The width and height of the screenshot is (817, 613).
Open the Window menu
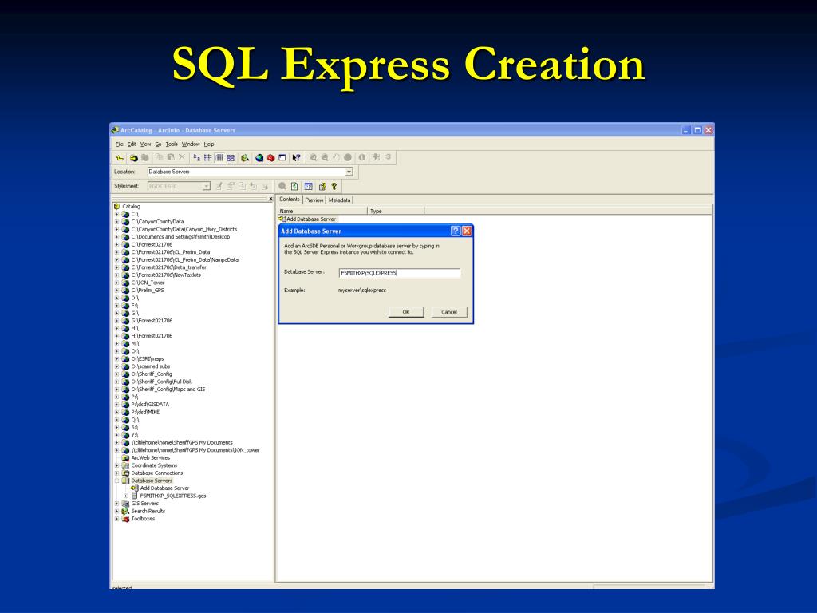[191, 144]
